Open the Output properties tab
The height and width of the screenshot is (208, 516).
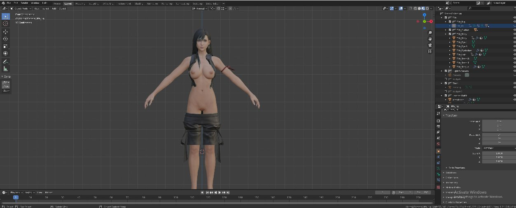coord(438,127)
